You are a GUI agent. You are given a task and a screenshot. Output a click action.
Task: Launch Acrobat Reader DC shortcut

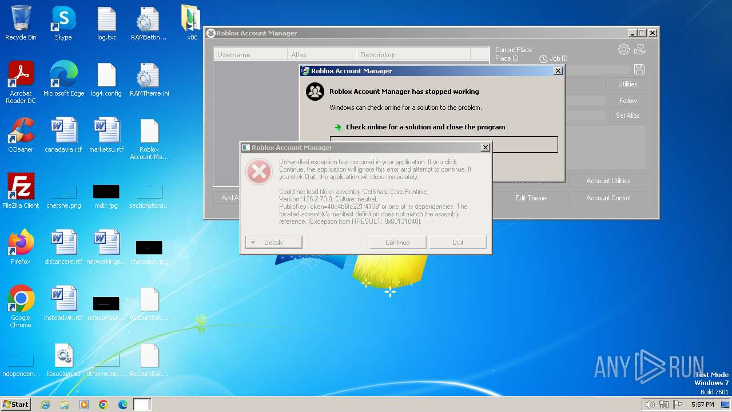pos(21,82)
